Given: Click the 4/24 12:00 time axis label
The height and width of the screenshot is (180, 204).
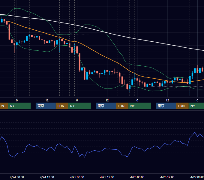Looking at the screenshot, I should click(x=47, y=177).
